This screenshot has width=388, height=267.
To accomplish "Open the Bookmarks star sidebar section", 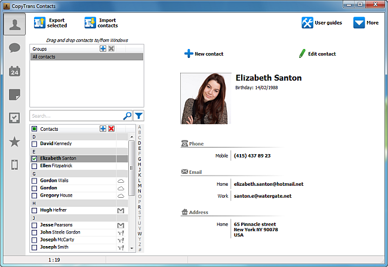I will 14,142.
